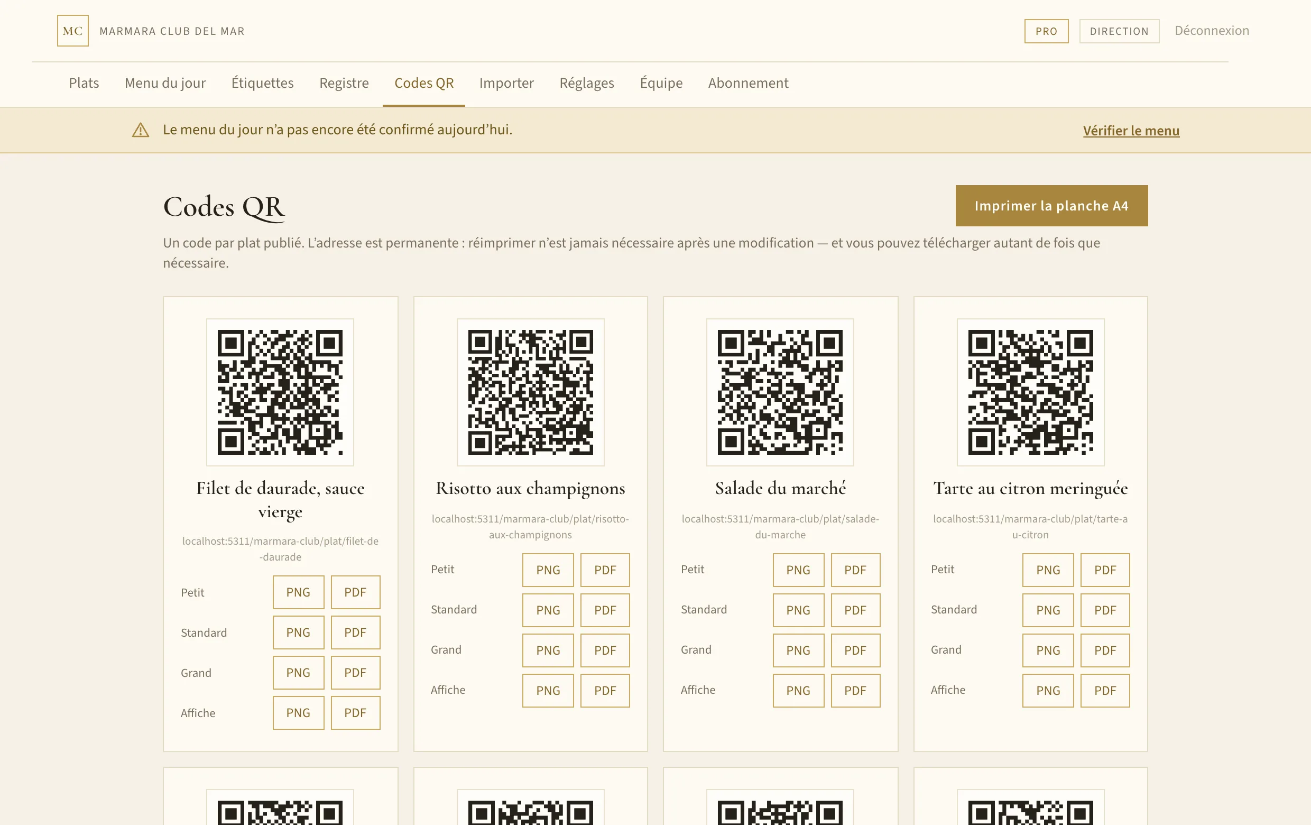The image size is (1311, 825).
Task: Click the Risotto aux champignons QR code
Action: (x=530, y=392)
